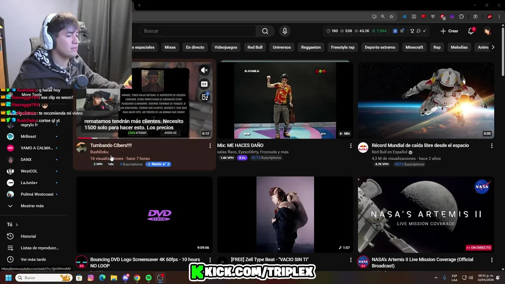This screenshot has width=505, height=284.
Task: Click the YouTube search magnifier button
Action: (265, 31)
